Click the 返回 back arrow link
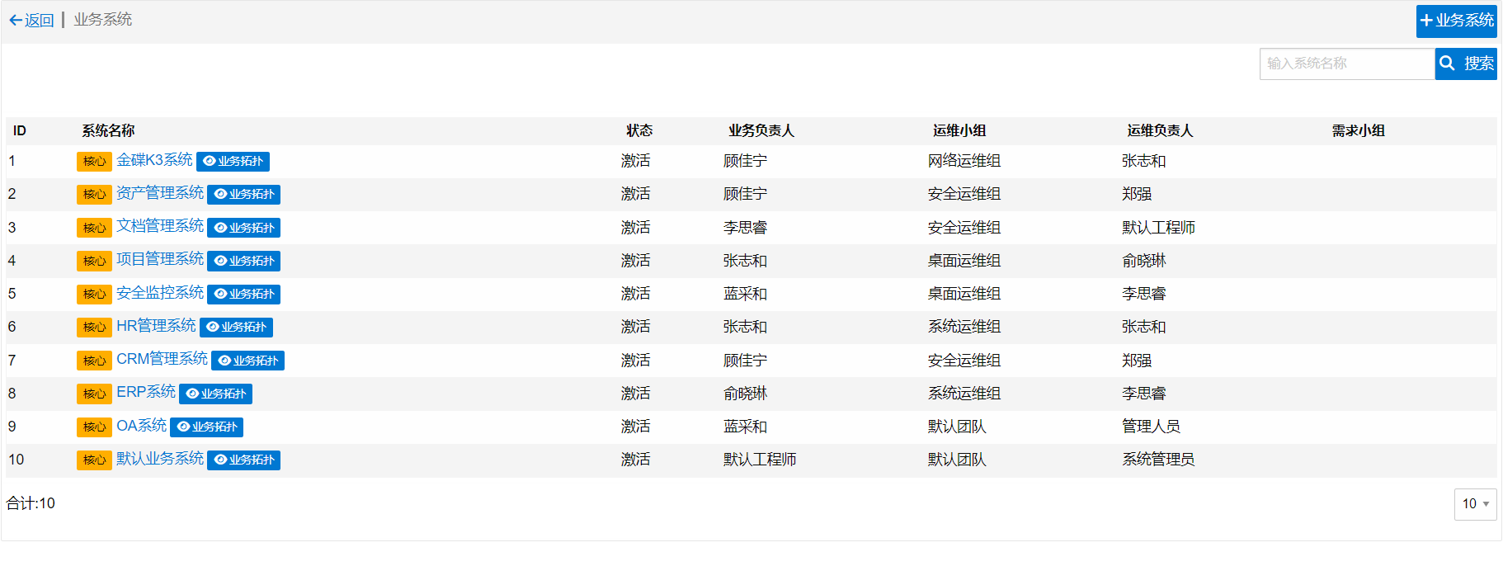Viewport: 1503px width, 585px height. click(x=31, y=20)
